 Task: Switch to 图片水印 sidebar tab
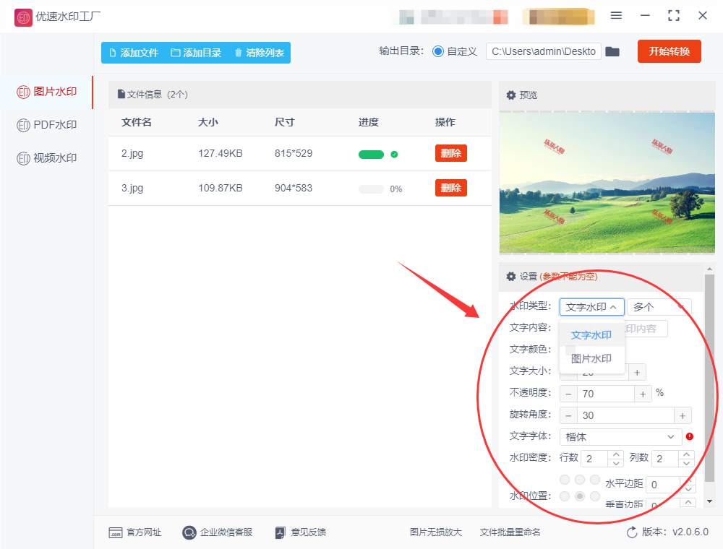(46, 92)
